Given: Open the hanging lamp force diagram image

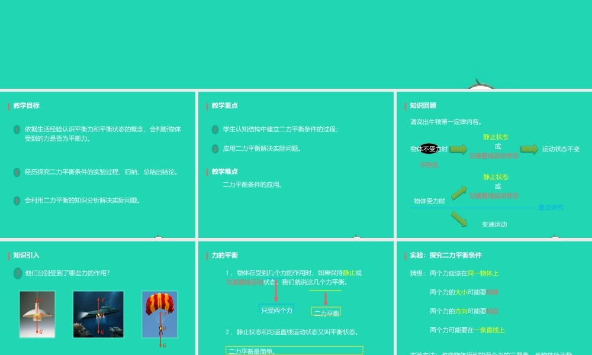Looking at the screenshot, I should tap(37, 314).
